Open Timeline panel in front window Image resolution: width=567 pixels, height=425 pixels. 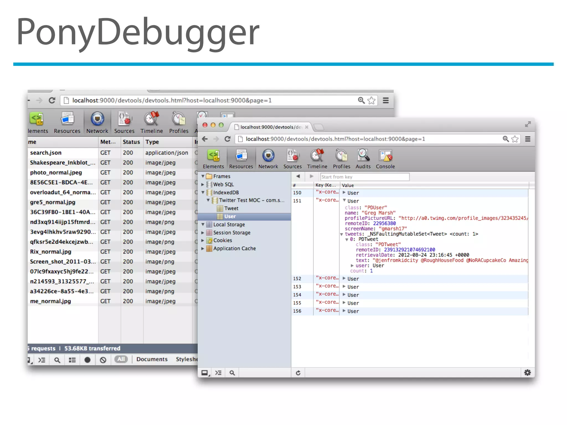pos(317,159)
